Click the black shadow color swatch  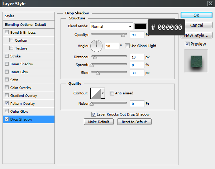140,26
